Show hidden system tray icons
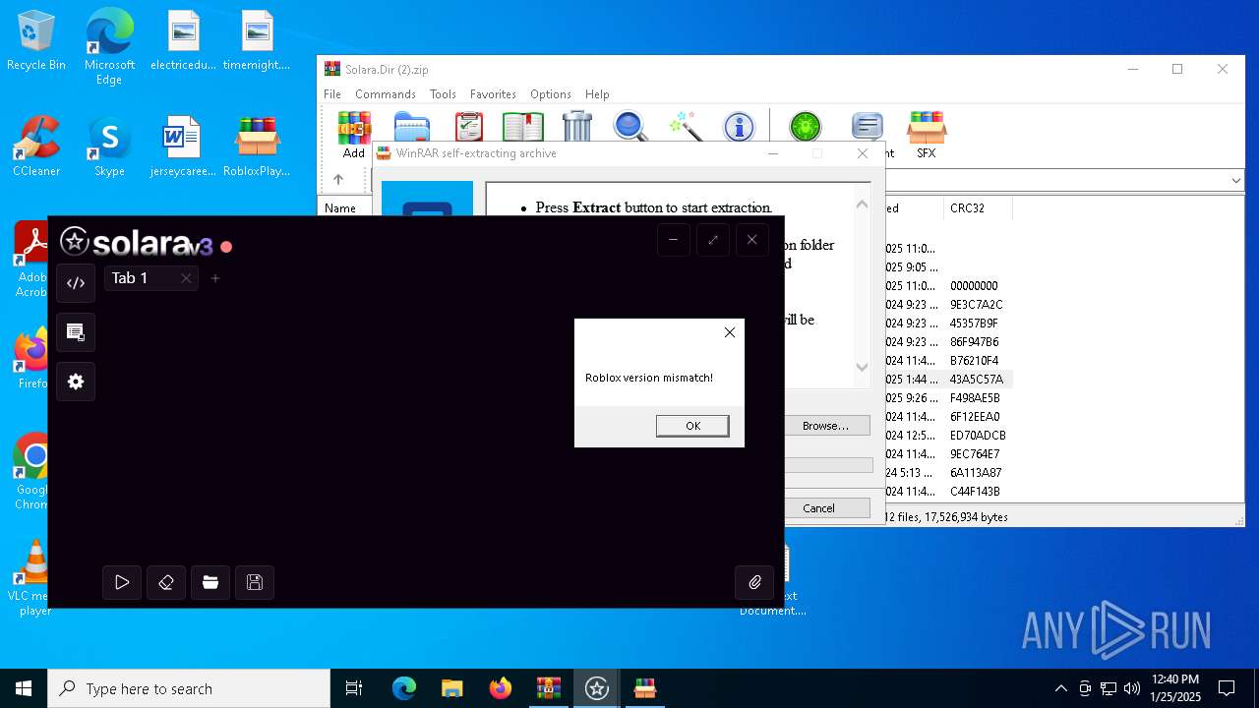 pos(1060,688)
